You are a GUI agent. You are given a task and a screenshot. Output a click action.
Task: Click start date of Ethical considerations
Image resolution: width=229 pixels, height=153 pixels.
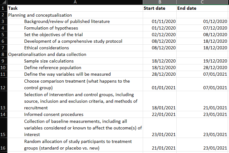(x=163, y=48)
